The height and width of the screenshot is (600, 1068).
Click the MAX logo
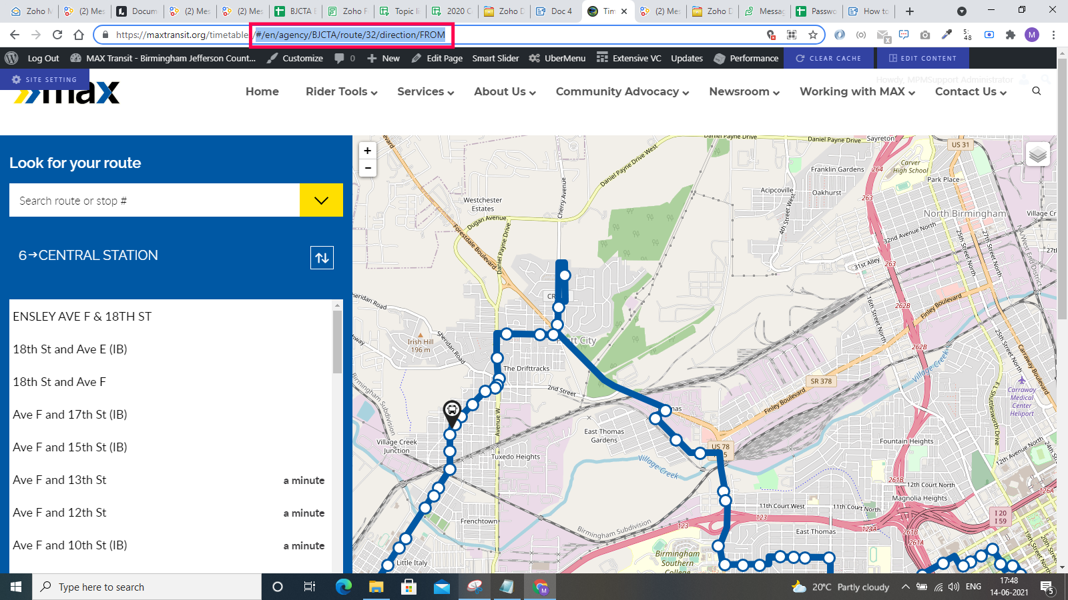pos(67,93)
